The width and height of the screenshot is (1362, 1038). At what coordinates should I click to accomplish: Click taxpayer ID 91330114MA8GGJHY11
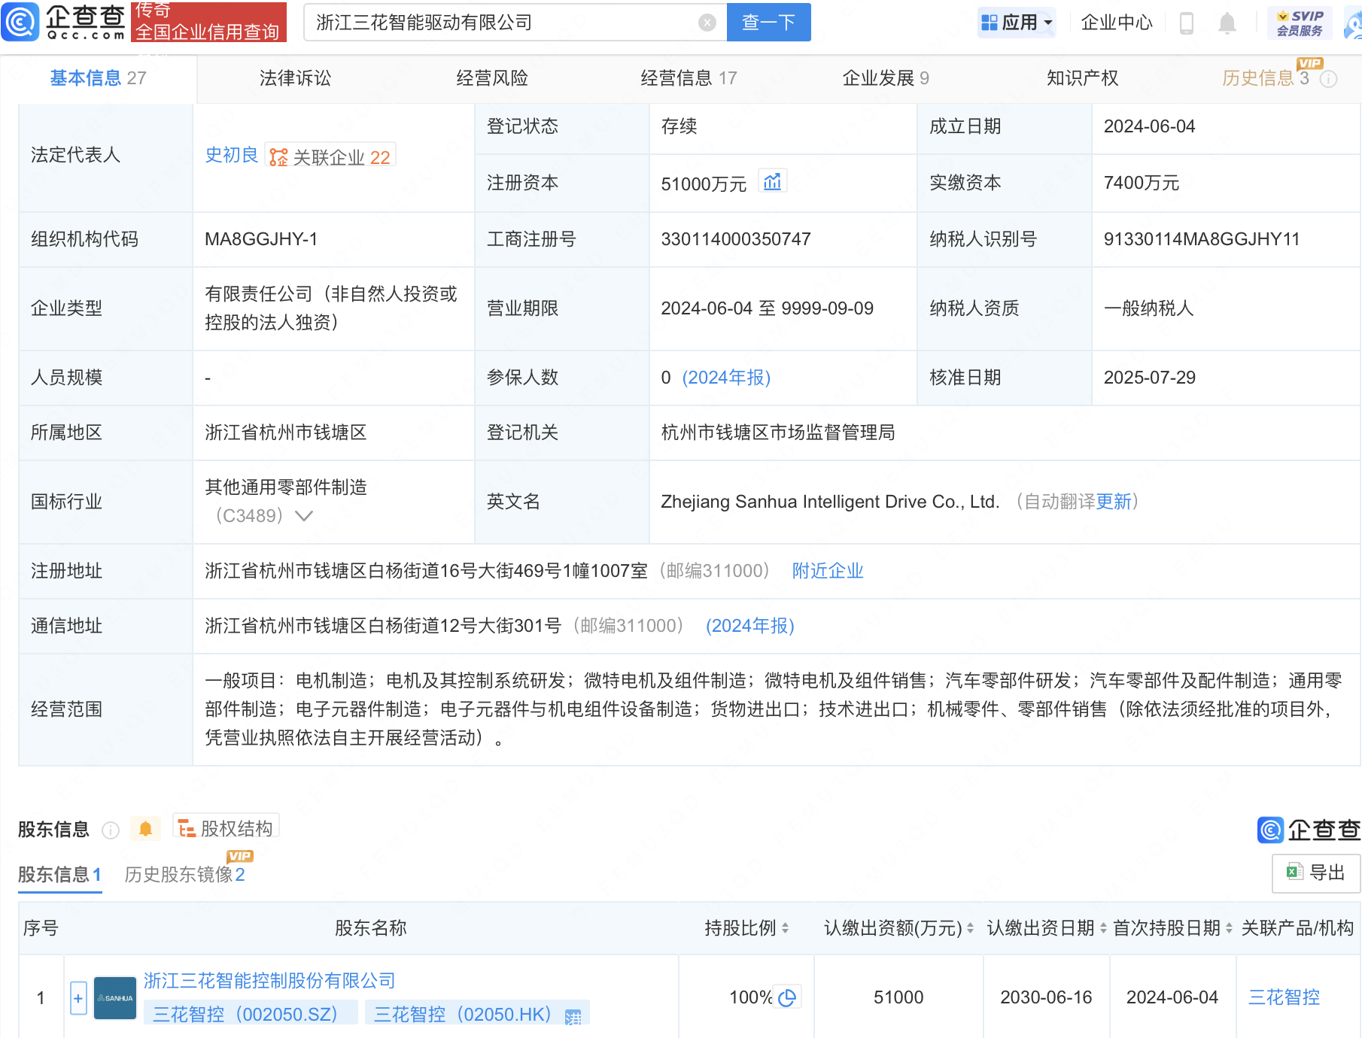pyautogui.click(x=1202, y=239)
